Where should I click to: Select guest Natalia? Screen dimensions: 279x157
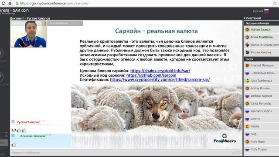(x=255, y=126)
